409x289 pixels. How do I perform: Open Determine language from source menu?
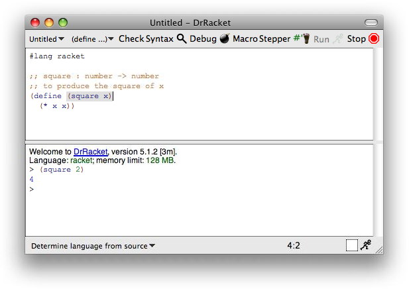93,246
